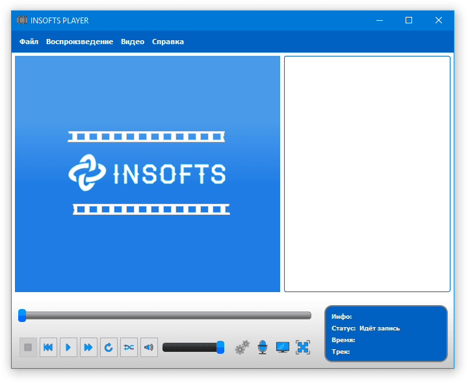The image size is (468, 383).
Task: Mute audio with the speaker button
Action: (x=149, y=347)
